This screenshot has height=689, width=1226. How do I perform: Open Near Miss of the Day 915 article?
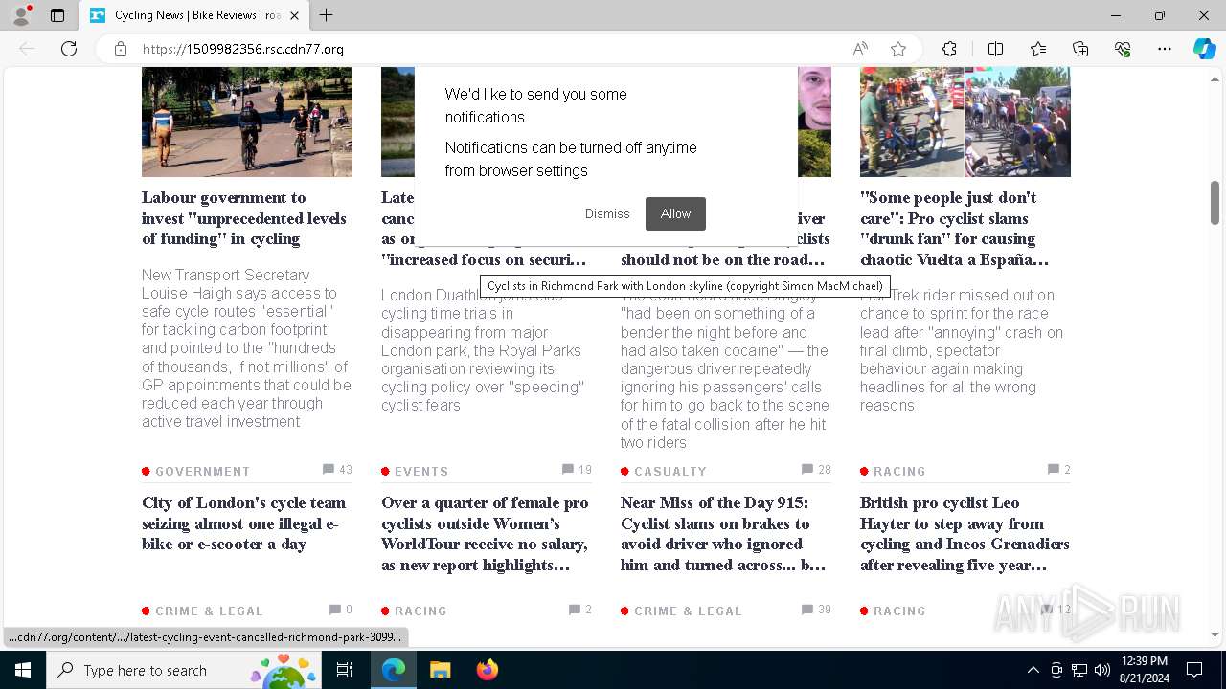pyautogui.click(x=723, y=534)
